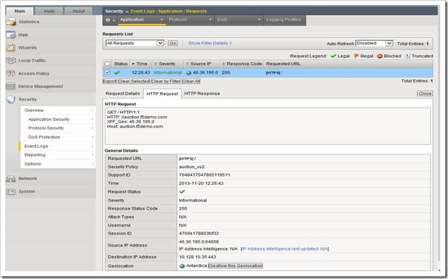This screenshot has width=448, height=279.
Task: Click Disallow this Geolocation button
Action: pyautogui.click(x=236, y=266)
